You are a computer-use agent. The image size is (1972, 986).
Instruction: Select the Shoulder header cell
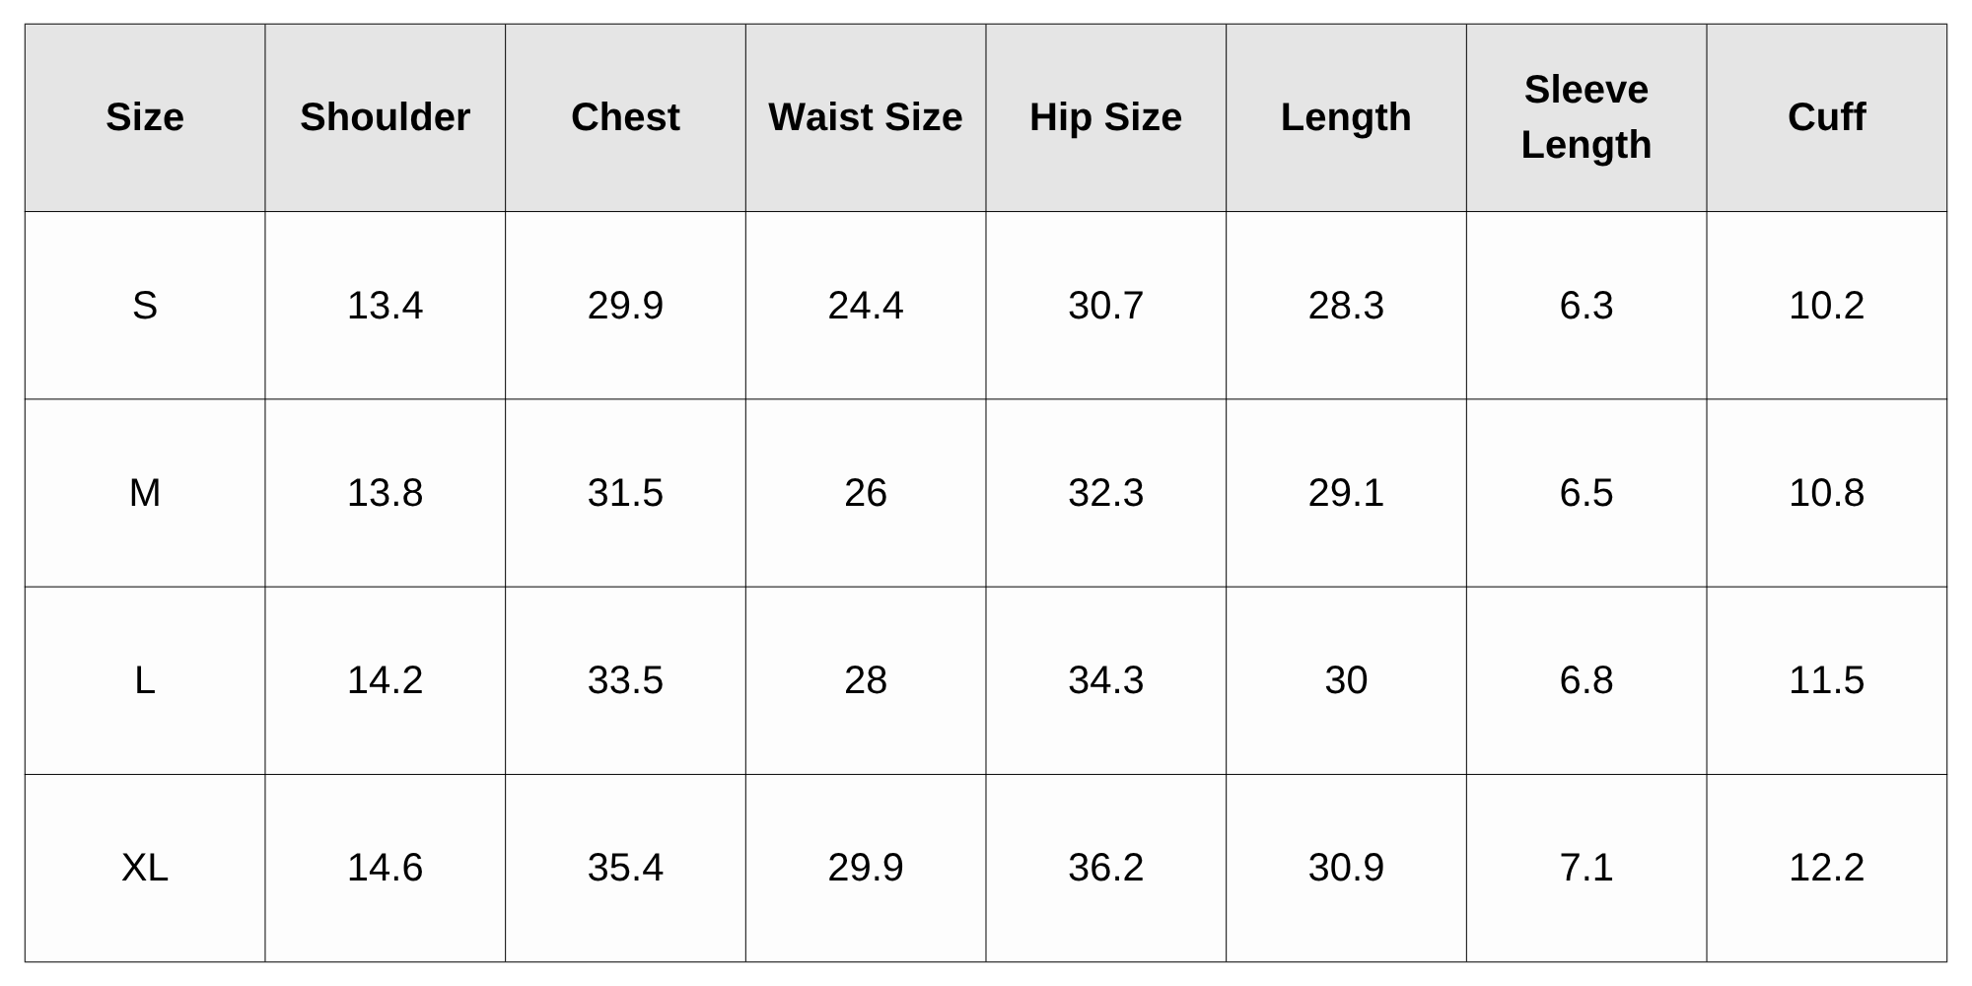point(385,117)
